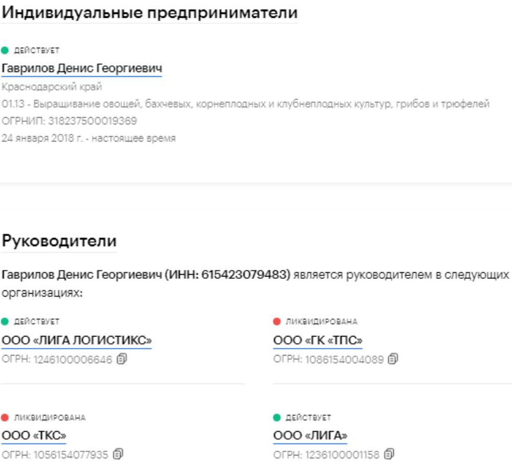
Task: Click «Действует» status above ООО «ЛИГА ЛОГИСТИКС»
Action: (x=30, y=322)
